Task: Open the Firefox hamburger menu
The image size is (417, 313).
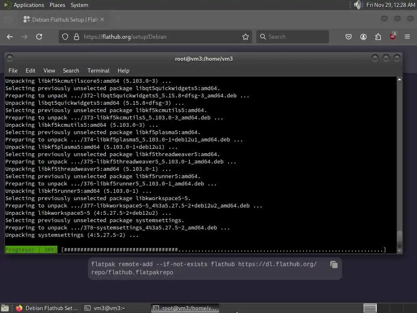Action: coord(407,37)
